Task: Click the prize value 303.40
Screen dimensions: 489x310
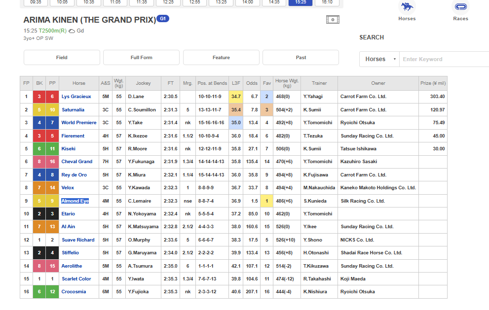Action: coord(437,97)
